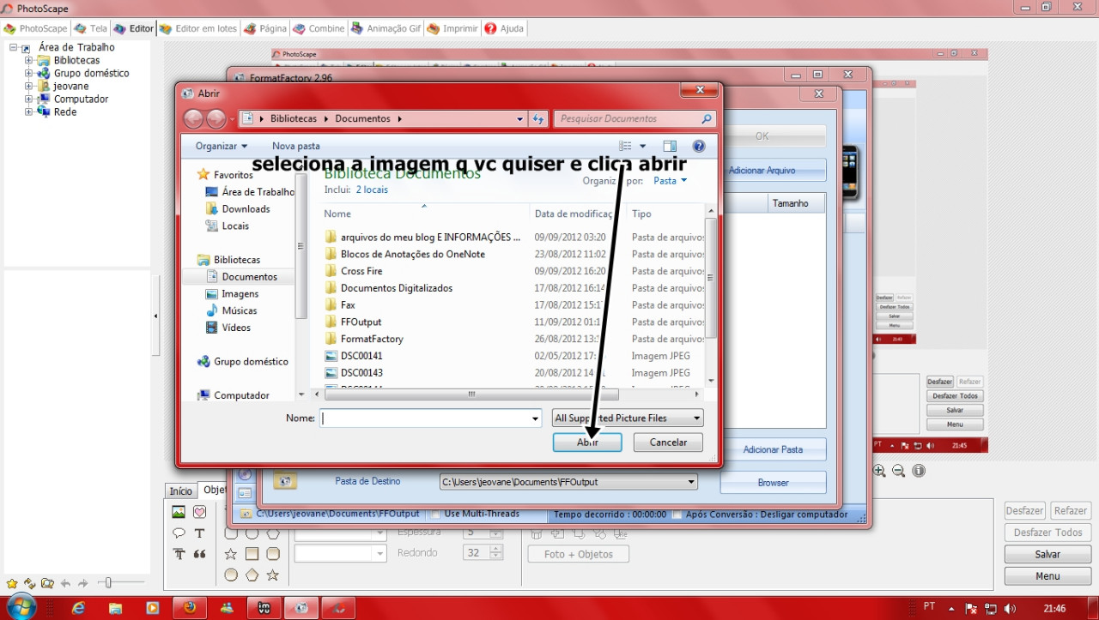This screenshot has width=1099, height=620.
Task: Click the zoom out magnifier icon
Action: 898,471
